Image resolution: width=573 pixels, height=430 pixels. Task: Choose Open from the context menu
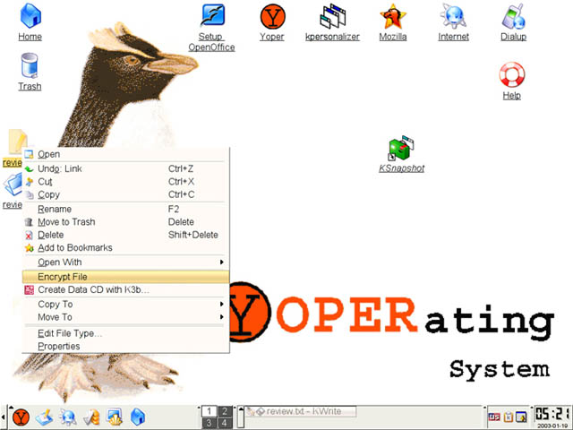pos(126,154)
